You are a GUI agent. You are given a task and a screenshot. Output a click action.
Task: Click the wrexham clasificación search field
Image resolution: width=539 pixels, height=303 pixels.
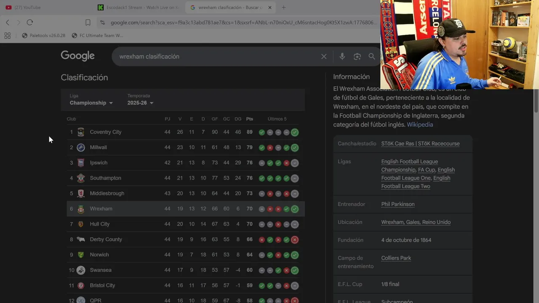click(x=219, y=56)
